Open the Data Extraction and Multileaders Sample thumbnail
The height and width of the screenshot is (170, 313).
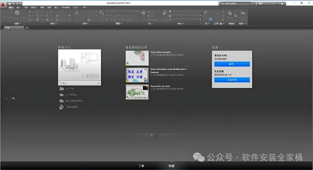tap(137, 75)
